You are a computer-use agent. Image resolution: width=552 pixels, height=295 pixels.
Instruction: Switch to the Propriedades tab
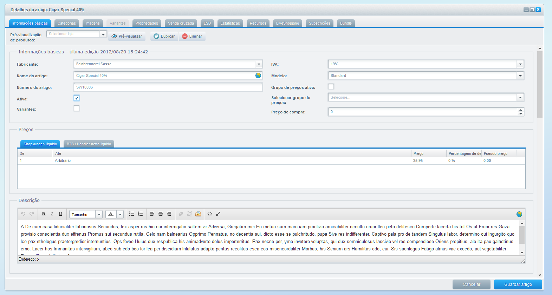pyautogui.click(x=147, y=23)
